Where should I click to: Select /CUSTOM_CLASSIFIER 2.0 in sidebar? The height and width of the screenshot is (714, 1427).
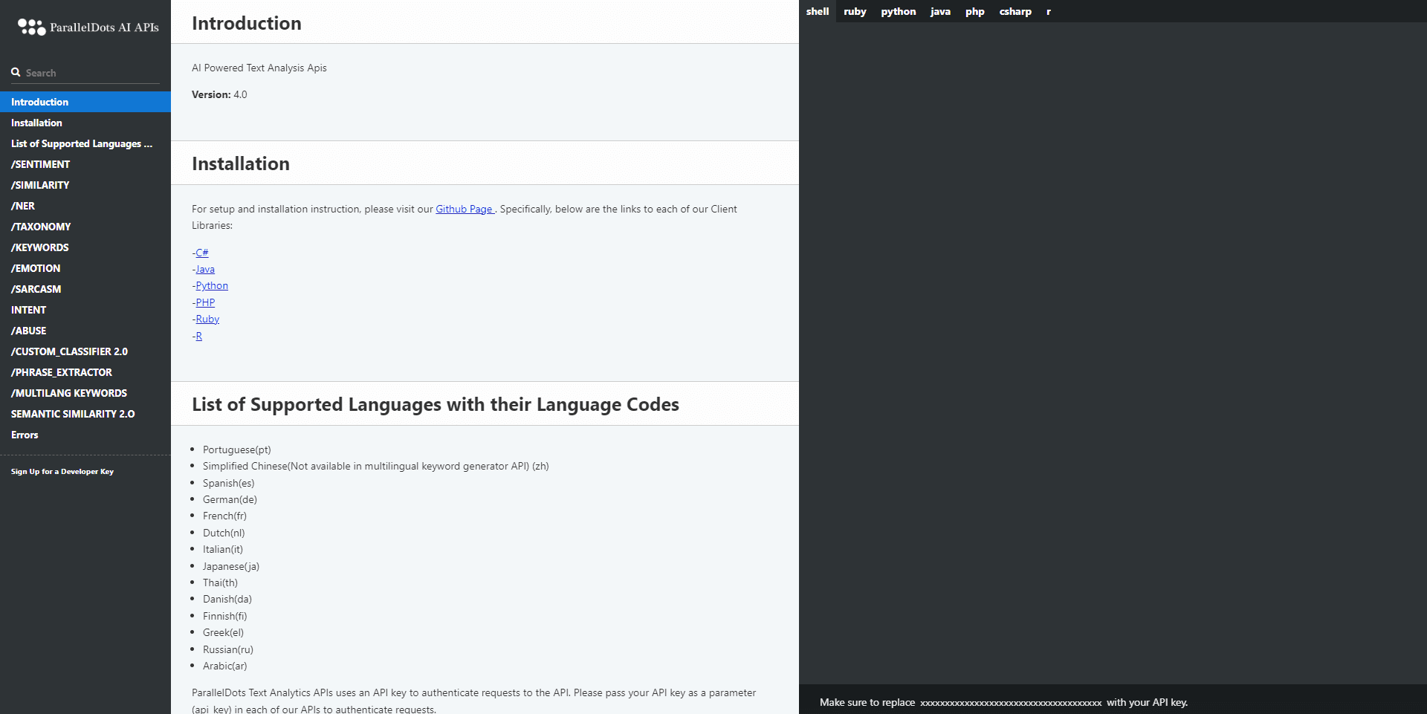[69, 351]
